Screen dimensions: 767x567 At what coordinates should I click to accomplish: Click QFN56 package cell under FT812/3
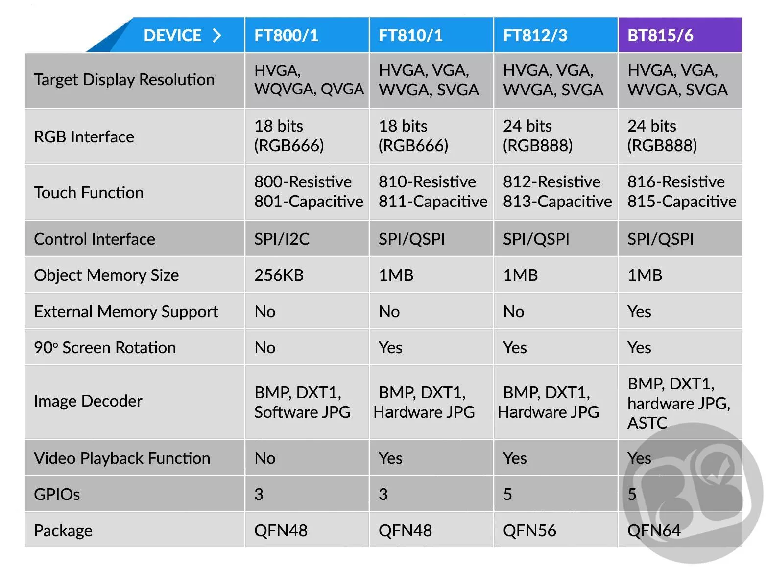pos(556,530)
